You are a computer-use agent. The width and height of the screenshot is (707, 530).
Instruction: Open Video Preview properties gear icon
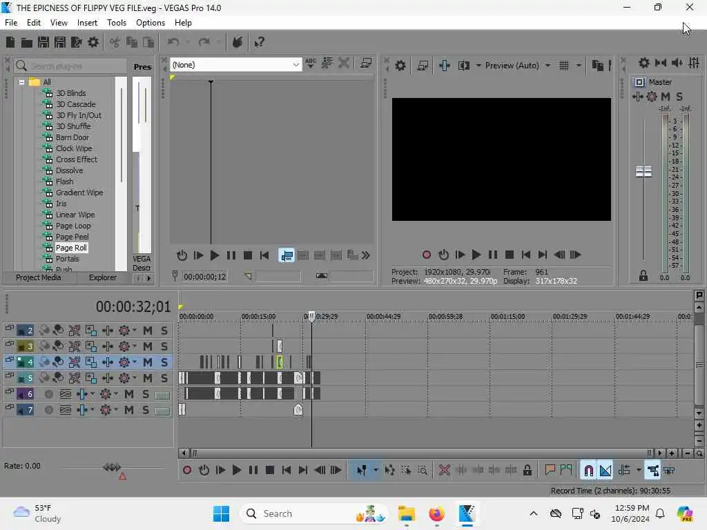400,66
